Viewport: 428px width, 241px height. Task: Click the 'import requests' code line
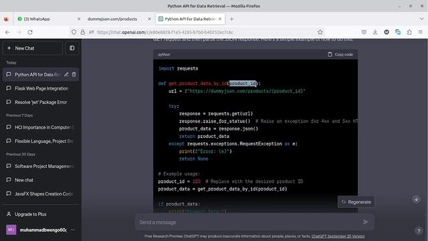click(178, 68)
